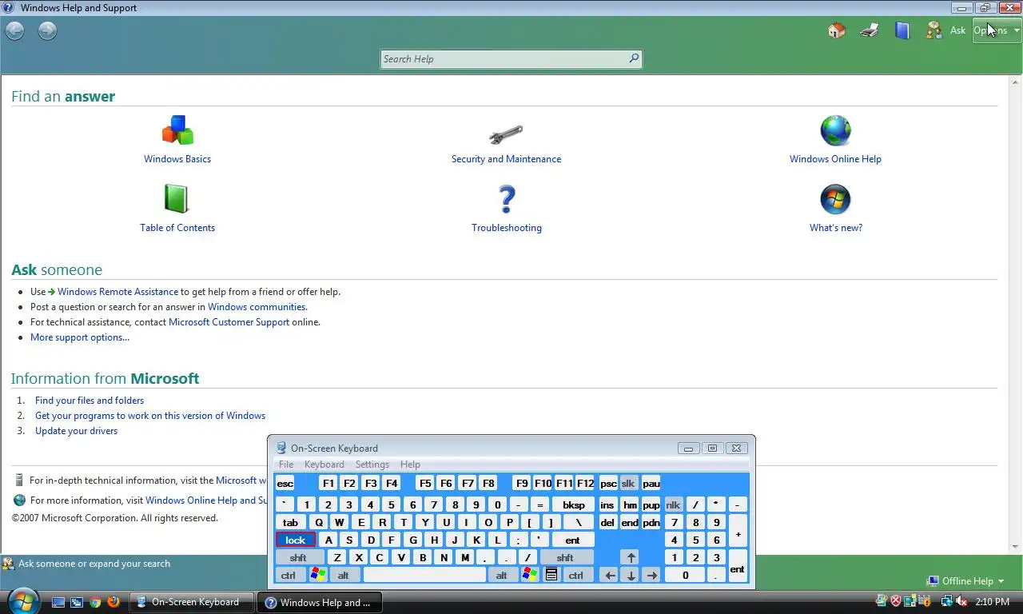This screenshot has height=614, width=1023.
Task: Toggle scroll lock (slk) key
Action: pos(628,484)
